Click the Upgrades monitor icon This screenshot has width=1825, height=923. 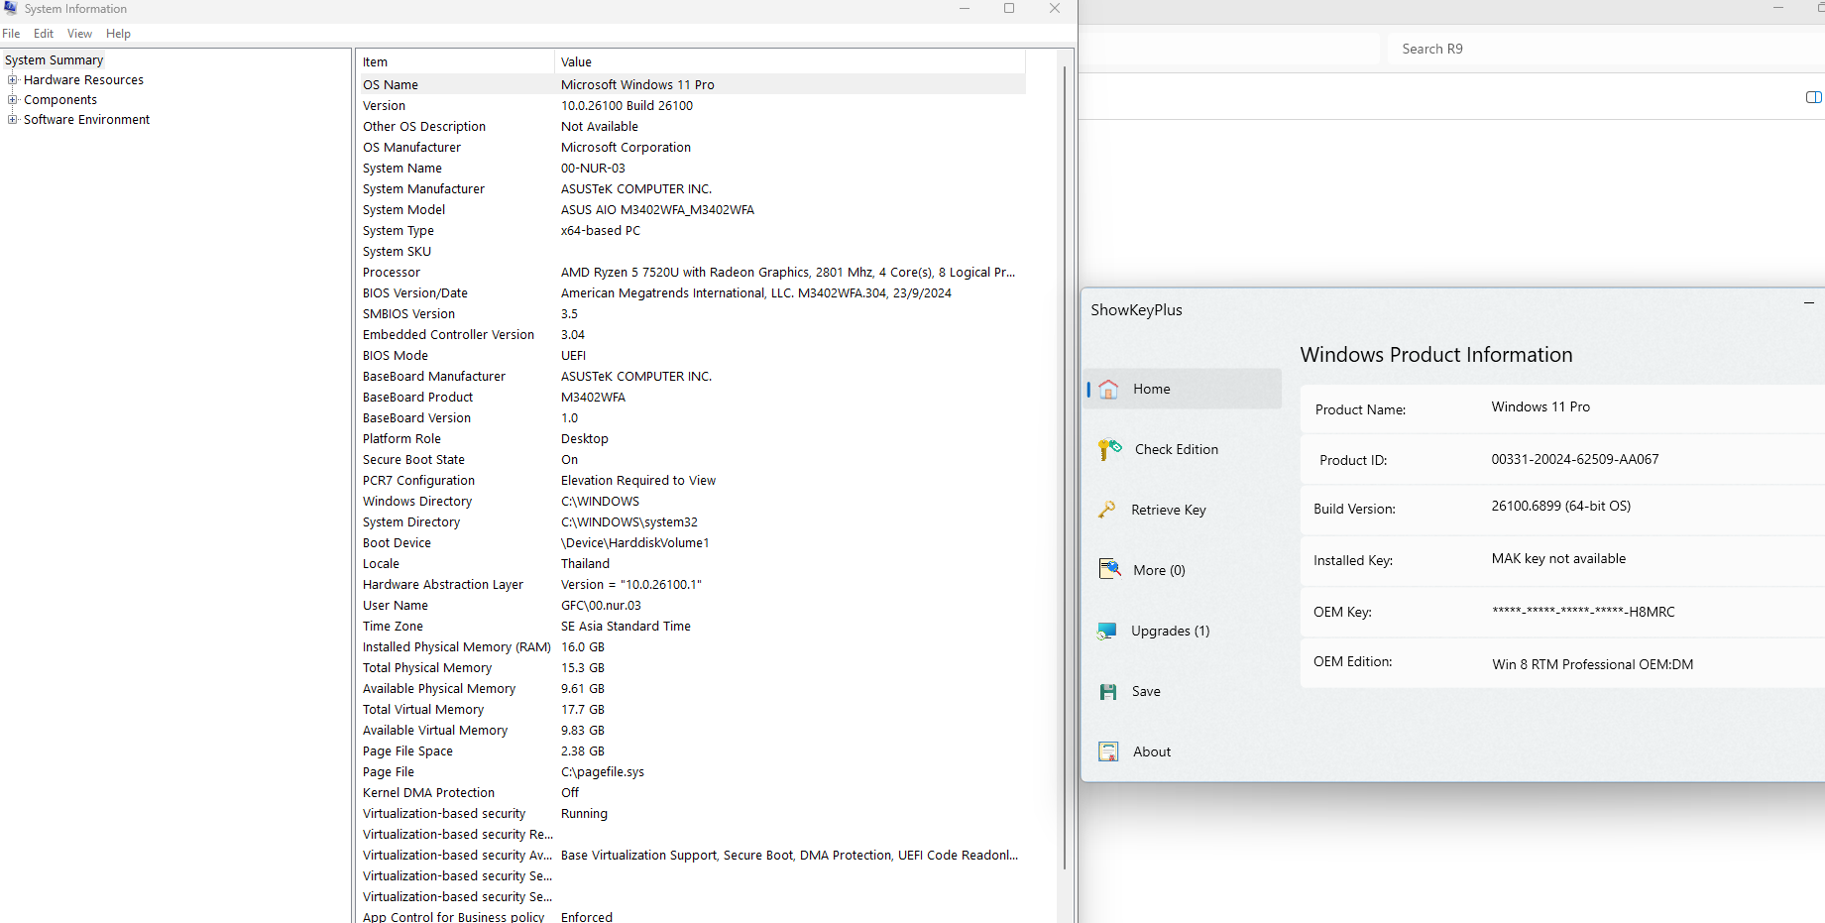click(x=1107, y=632)
